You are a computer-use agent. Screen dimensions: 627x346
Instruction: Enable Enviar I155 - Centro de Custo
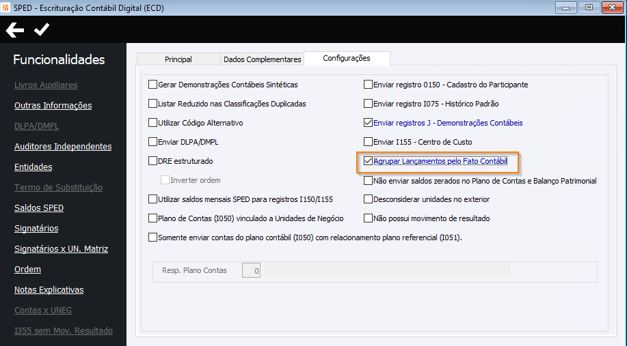coord(369,142)
